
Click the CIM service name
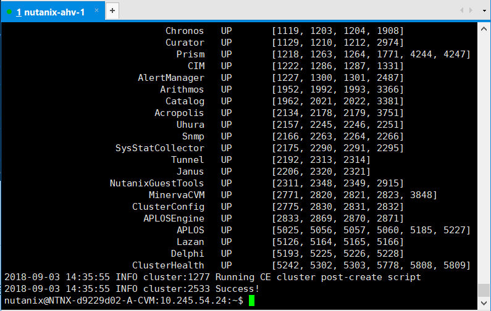[x=196, y=66]
